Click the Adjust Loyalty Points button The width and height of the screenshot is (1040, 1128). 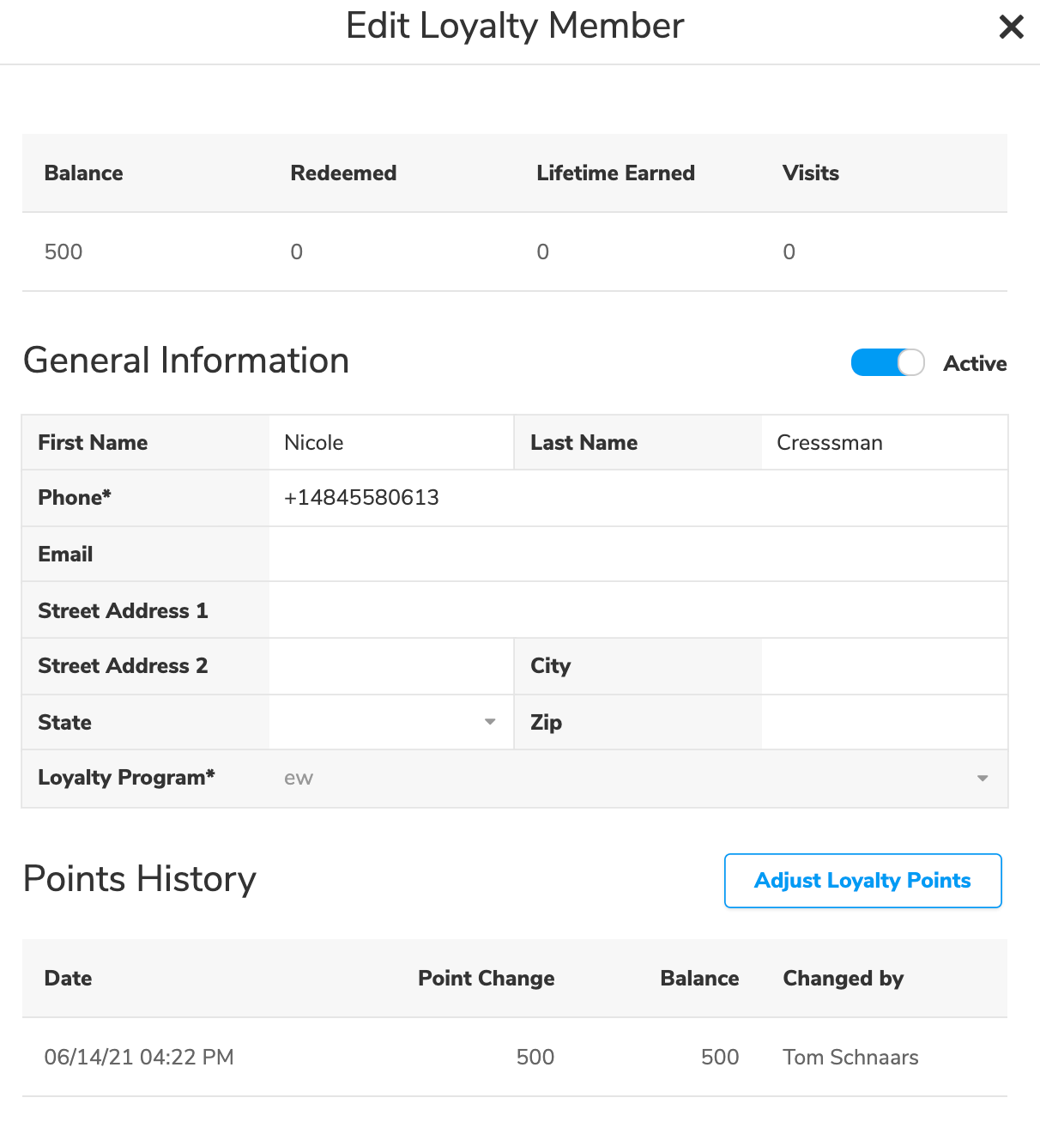point(862,881)
